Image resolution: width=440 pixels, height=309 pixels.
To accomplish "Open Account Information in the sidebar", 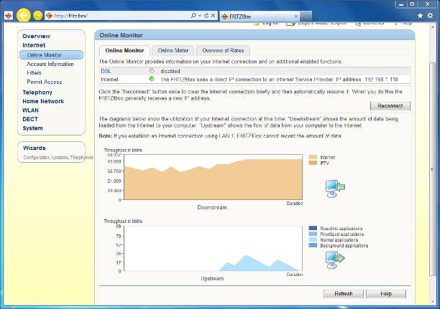I will (x=50, y=64).
